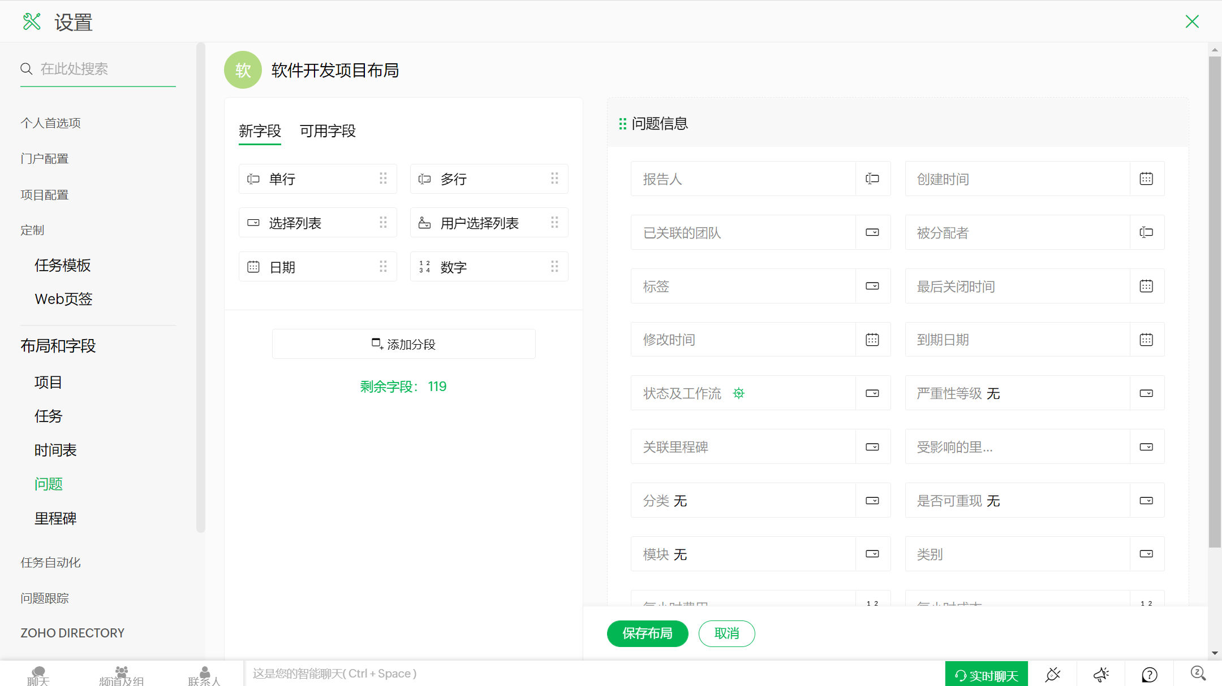Click the megaphone announcement icon in bottom bar
Image resolution: width=1222 pixels, height=686 pixels.
click(1101, 674)
